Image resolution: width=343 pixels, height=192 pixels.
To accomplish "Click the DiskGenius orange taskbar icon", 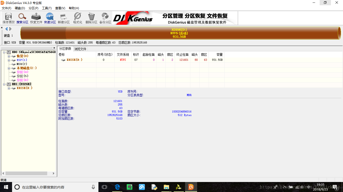I will (191, 187).
